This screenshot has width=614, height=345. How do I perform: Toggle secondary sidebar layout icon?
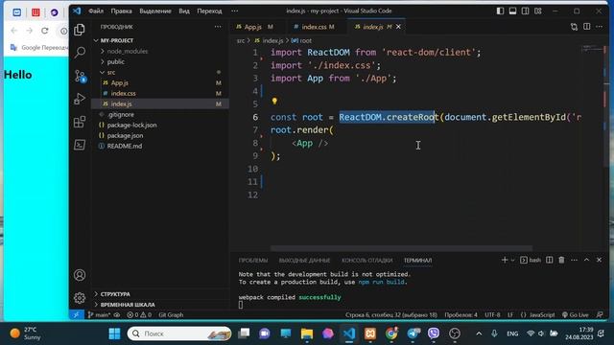pyautogui.click(x=525, y=11)
